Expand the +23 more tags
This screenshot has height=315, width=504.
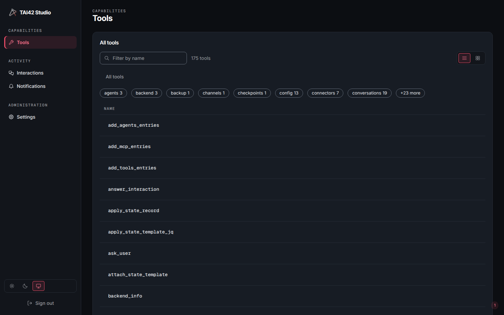coord(410,93)
